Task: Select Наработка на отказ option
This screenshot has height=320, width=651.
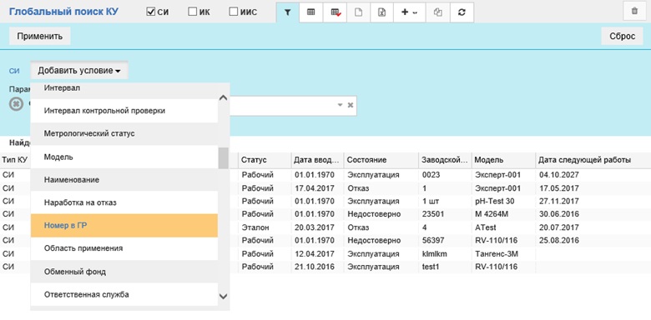Action: 124,202
